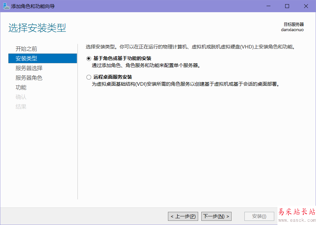
Task: Click the 上一步(P) previous button
Action: pos(183,216)
